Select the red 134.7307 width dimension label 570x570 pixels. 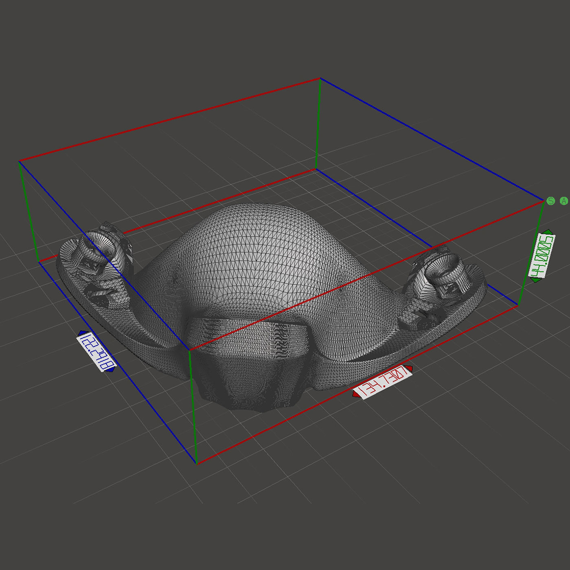tap(383, 382)
